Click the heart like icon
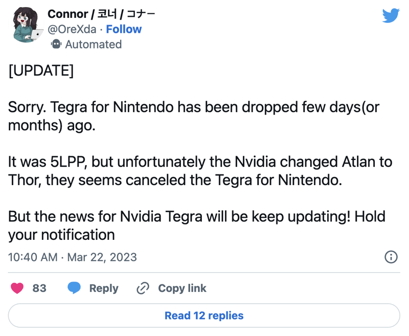This screenshot has width=409, height=336. click(x=17, y=288)
